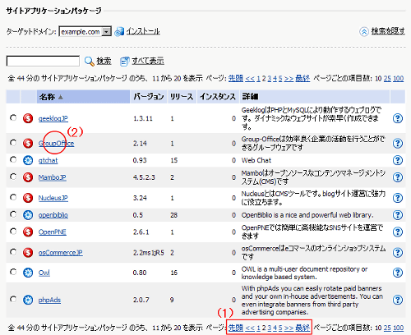This screenshot has width=411, height=335.
Task: Select the osCommerceJP radio button
Action: 13,252
